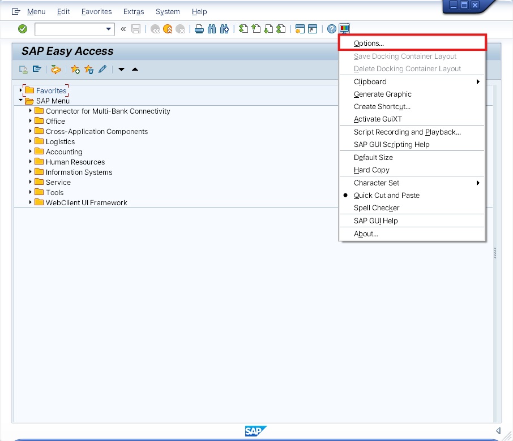Click the Add to Favorites star icon
Screen dimensions: 513x441
point(75,69)
